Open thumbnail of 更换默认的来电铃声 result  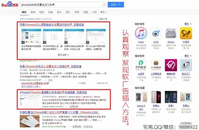tap(30, 101)
